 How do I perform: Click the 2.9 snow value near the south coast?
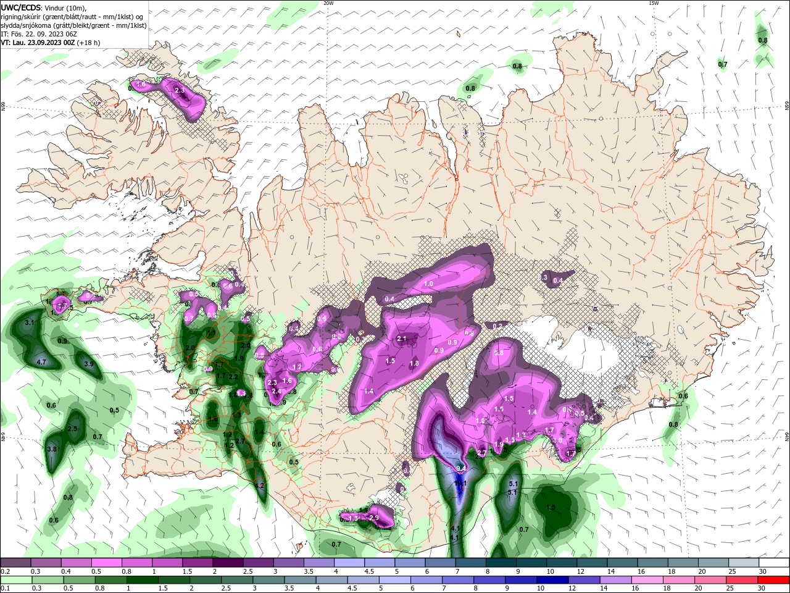point(373,517)
